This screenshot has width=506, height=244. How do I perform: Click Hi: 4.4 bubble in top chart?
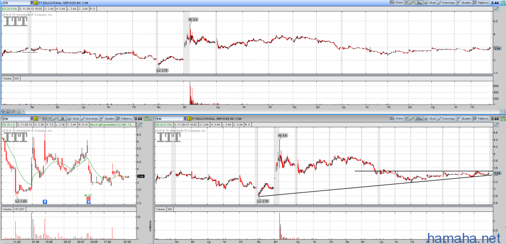193,19
